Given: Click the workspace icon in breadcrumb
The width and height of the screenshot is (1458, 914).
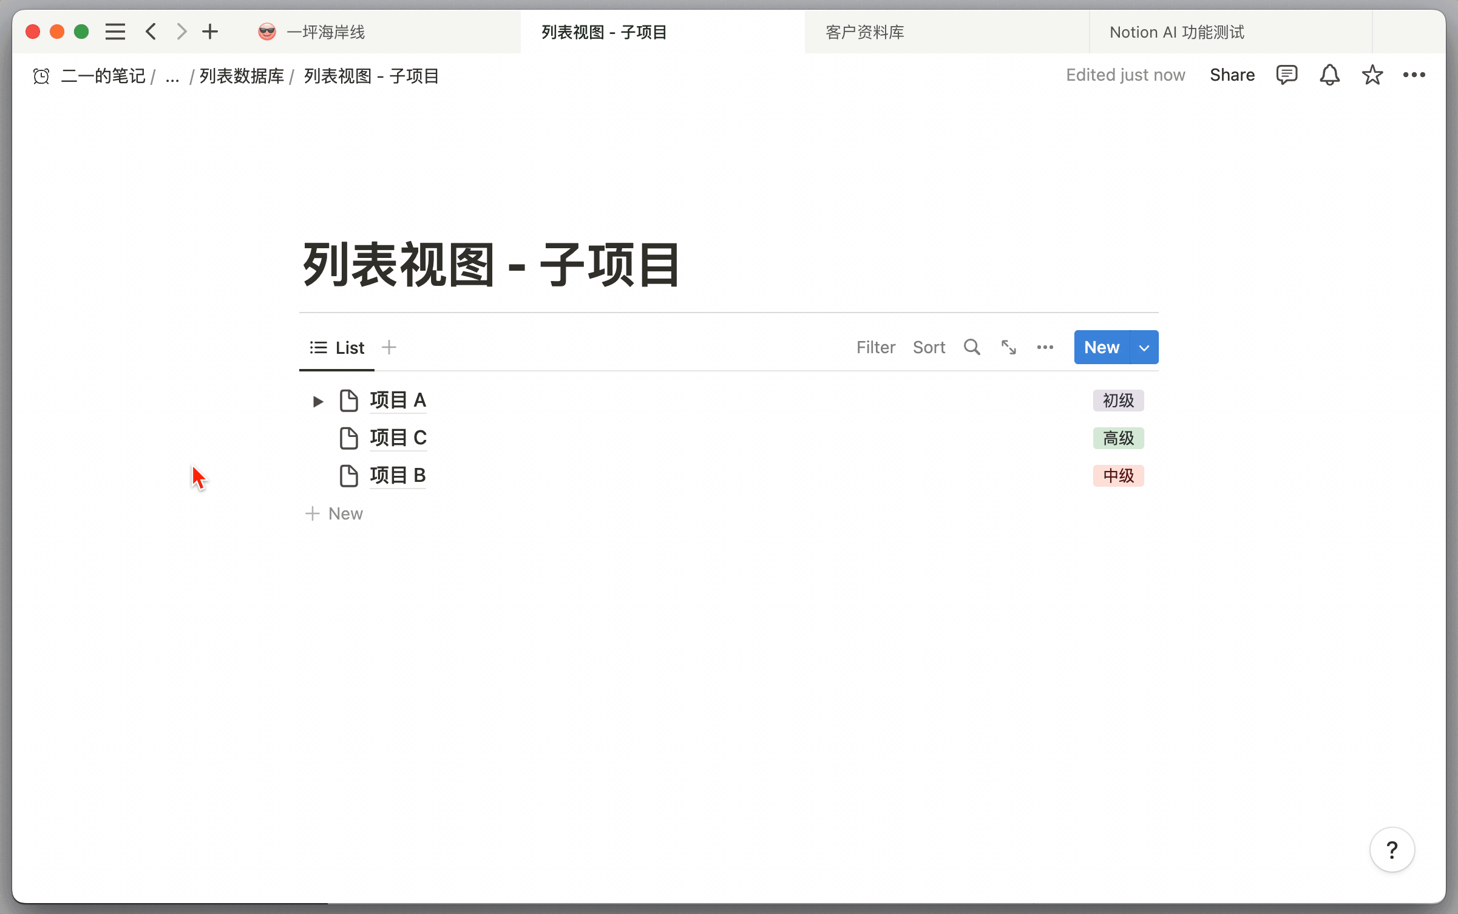Looking at the screenshot, I should click(41, 76).
